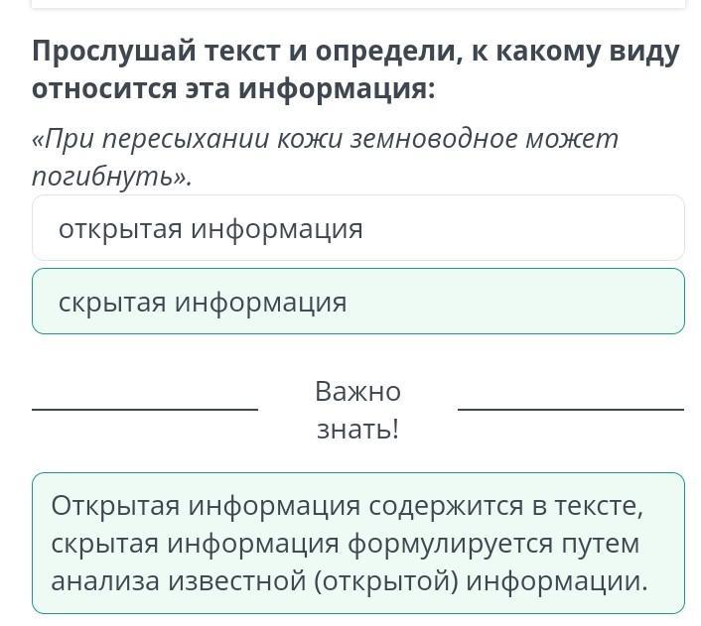Click the italic opening words «При пересыхании»

(x=151, y=140)
